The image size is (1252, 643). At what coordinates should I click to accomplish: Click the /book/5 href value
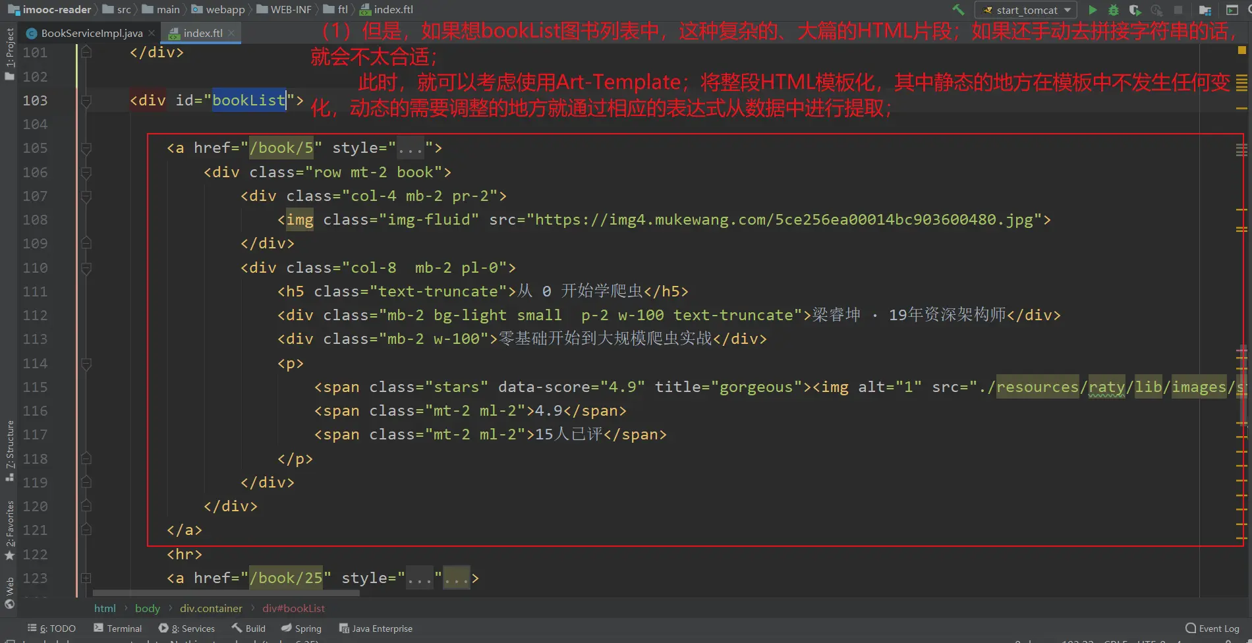[281, 148]
